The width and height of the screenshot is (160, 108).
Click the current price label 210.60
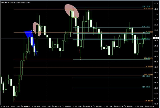click(156, 38)
